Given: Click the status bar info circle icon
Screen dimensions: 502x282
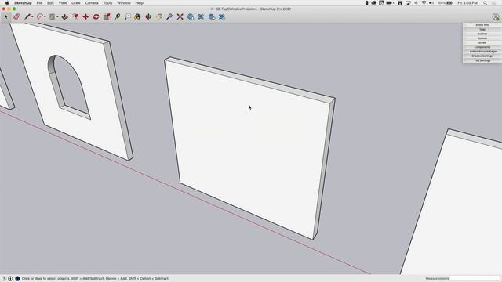Looking at the screenshot, I should coord(10,279).
